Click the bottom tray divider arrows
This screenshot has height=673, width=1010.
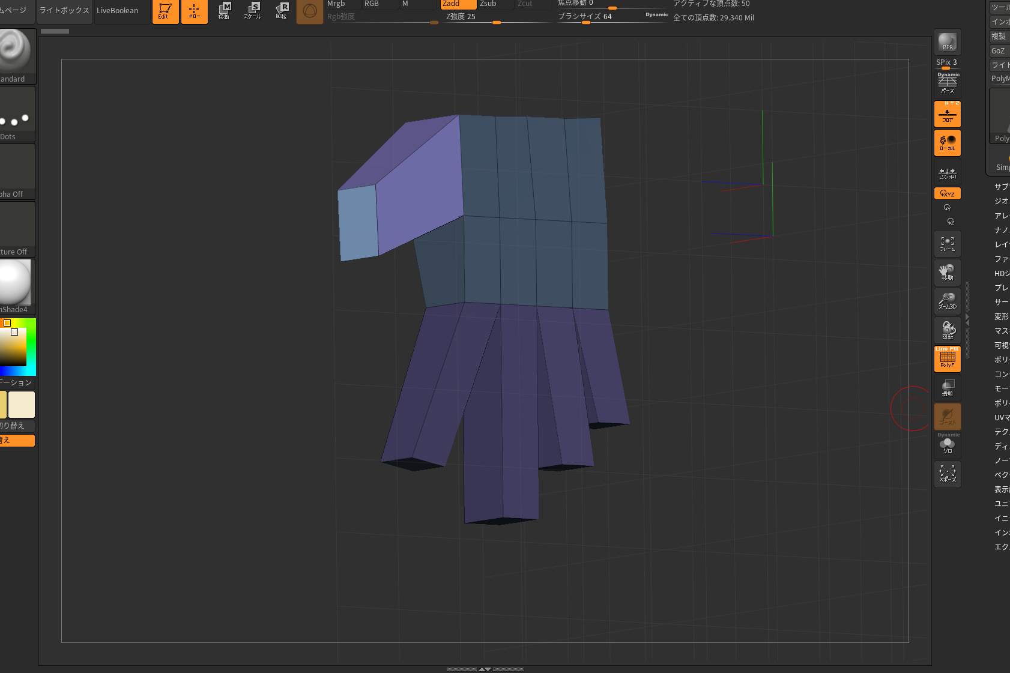[485, 669]
